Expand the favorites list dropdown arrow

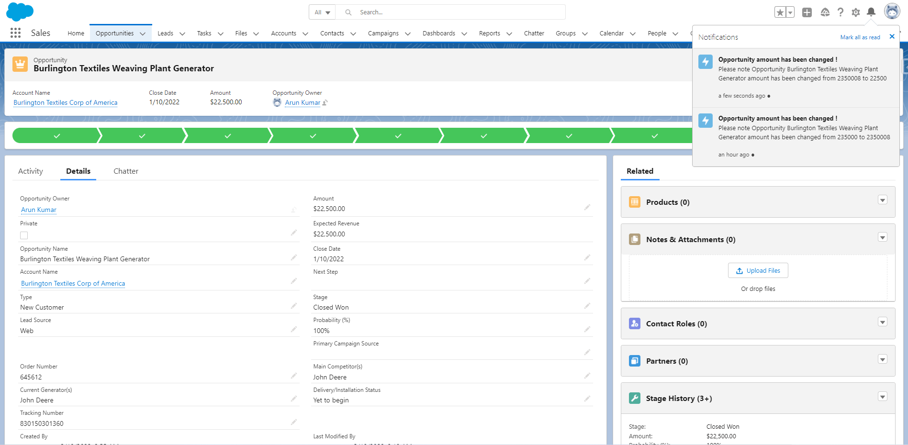tap(790, 12)
